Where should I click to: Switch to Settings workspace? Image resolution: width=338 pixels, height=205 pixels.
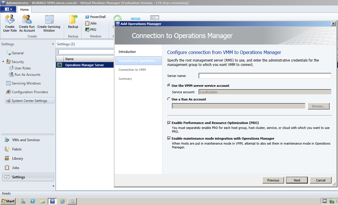pyautogui.click(x=28, y=177)
